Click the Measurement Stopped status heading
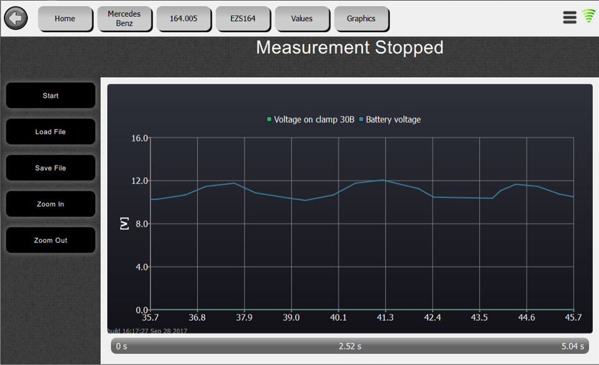 (349, 48)
